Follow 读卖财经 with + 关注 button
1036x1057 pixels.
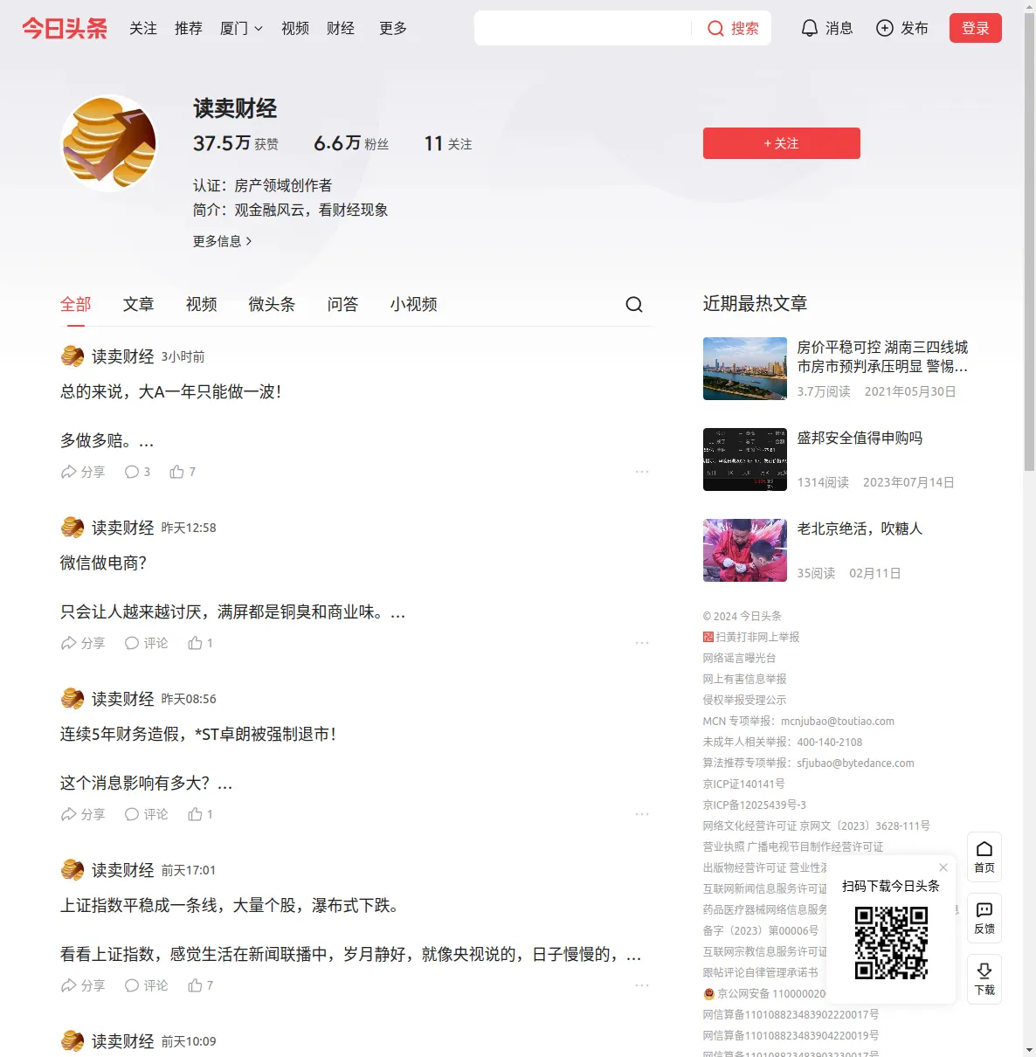click(x=782, y=143)
